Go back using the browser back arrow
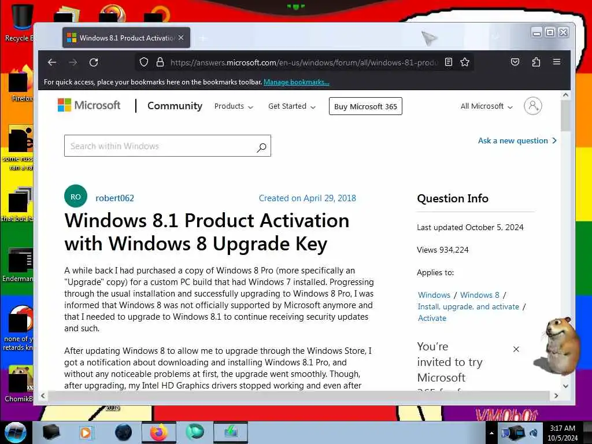Screen dimensions: 592x444 click(x=52, y=62)
